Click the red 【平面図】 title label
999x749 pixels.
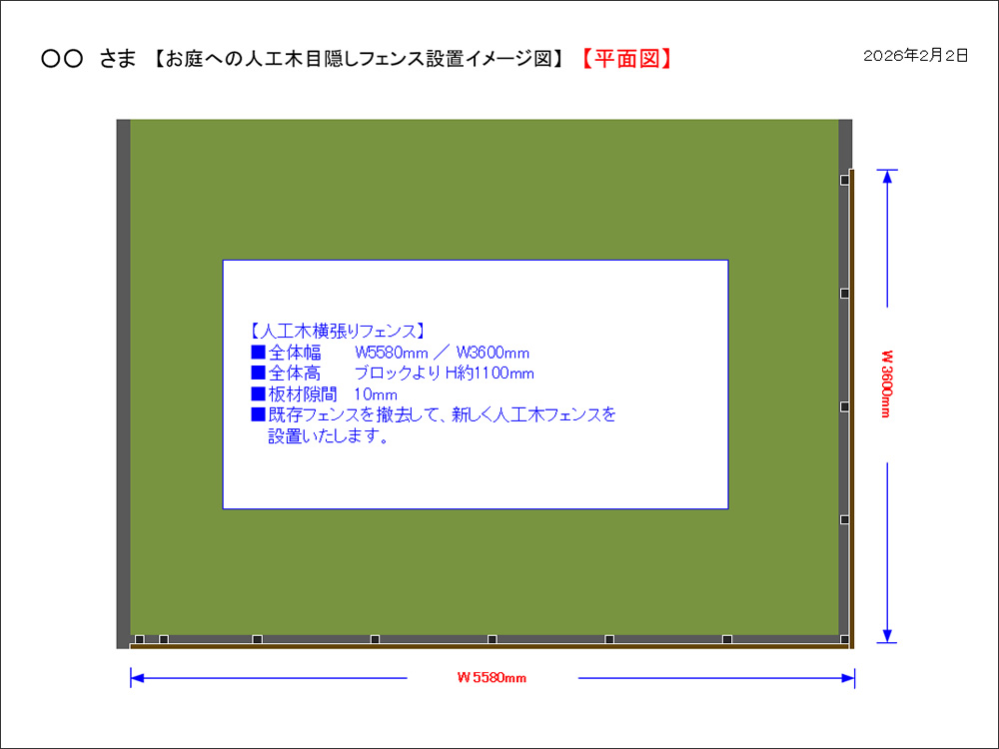(625, 59)
